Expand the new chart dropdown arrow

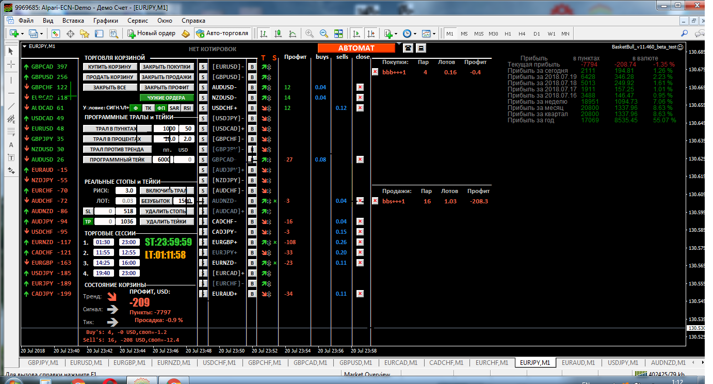[22, 34]
